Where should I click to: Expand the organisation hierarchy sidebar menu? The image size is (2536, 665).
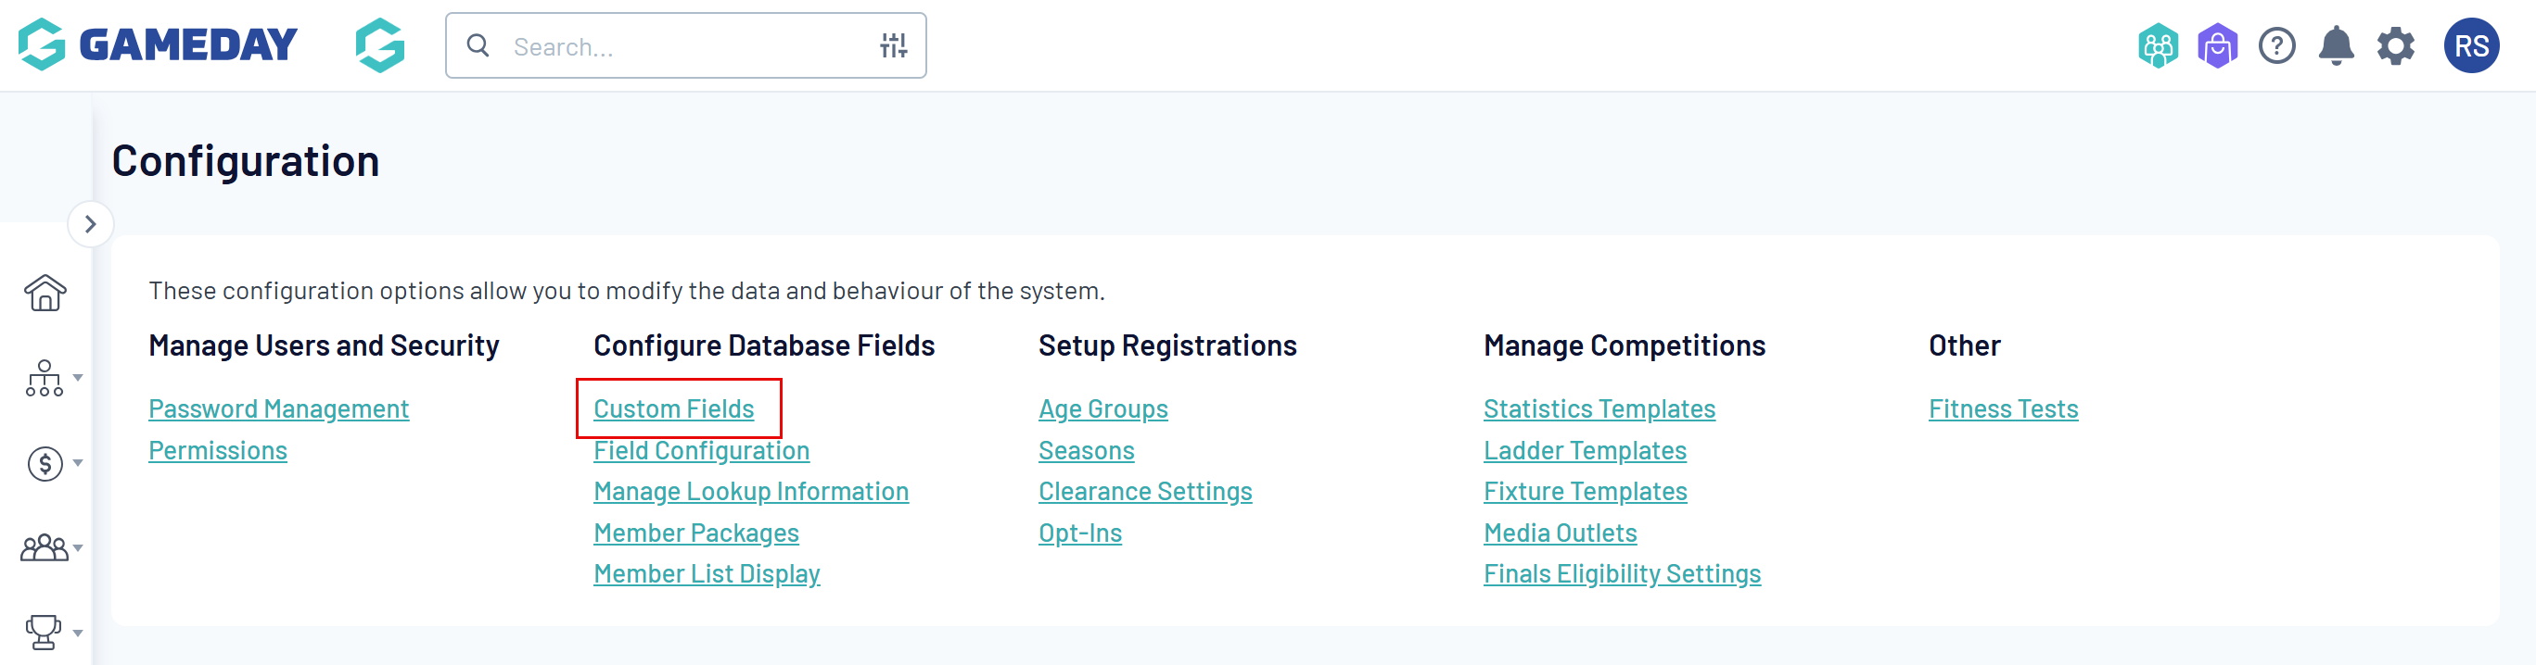click(51, 379)
